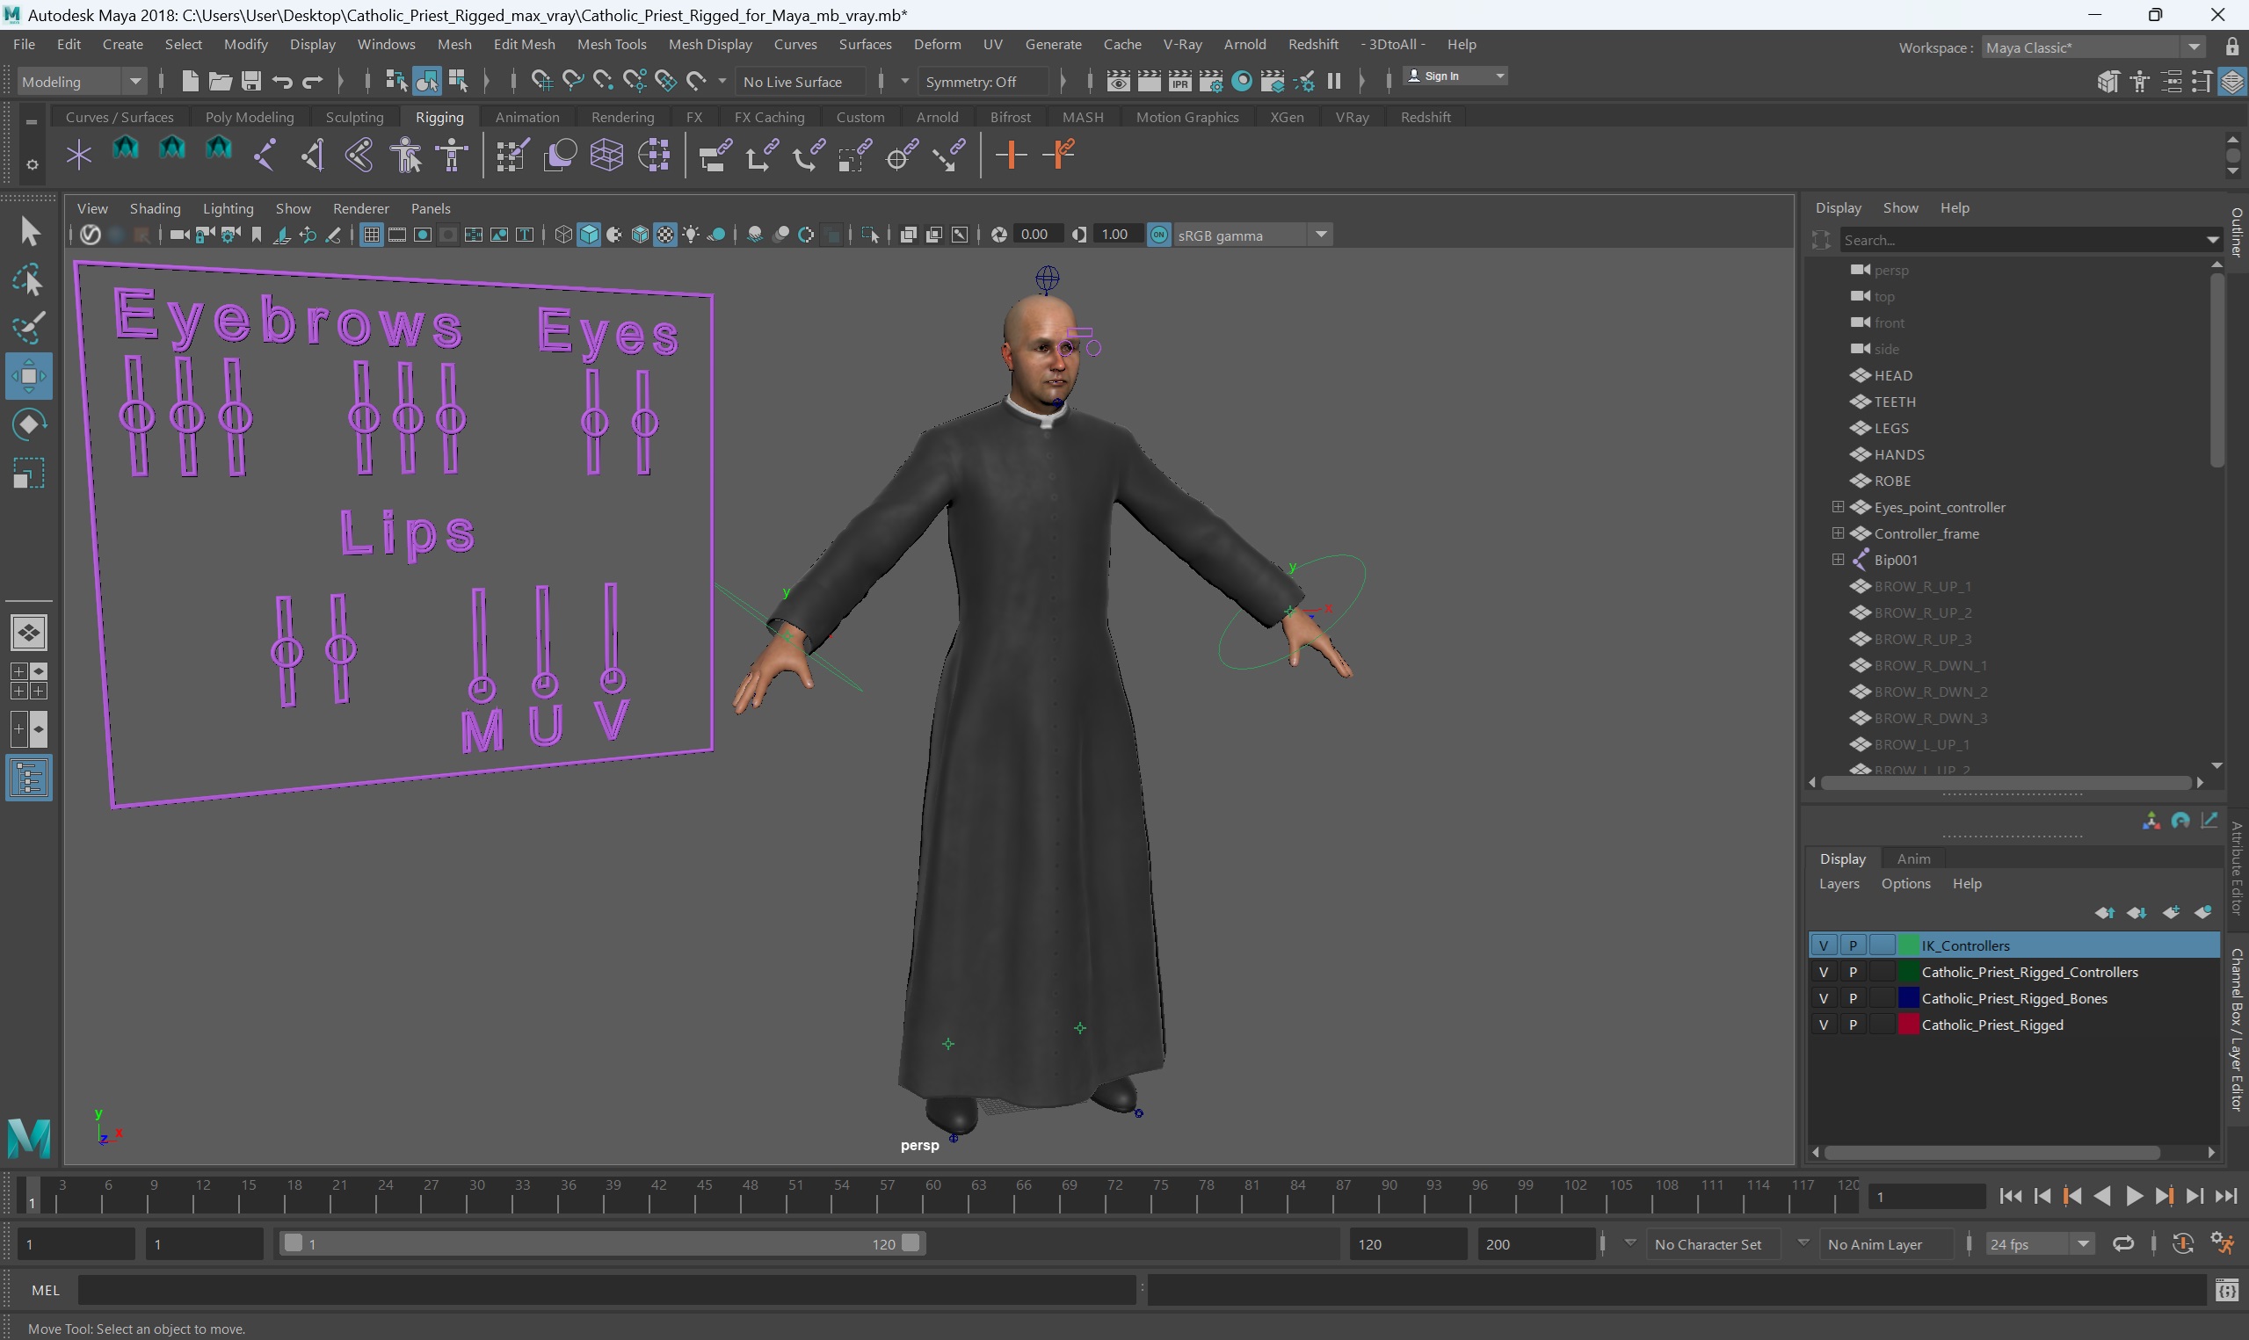This screenshot has height=1340, width=2249.
Task: Open the 24 fps frame rate dropdown
Action: tap(2040, 1243)
